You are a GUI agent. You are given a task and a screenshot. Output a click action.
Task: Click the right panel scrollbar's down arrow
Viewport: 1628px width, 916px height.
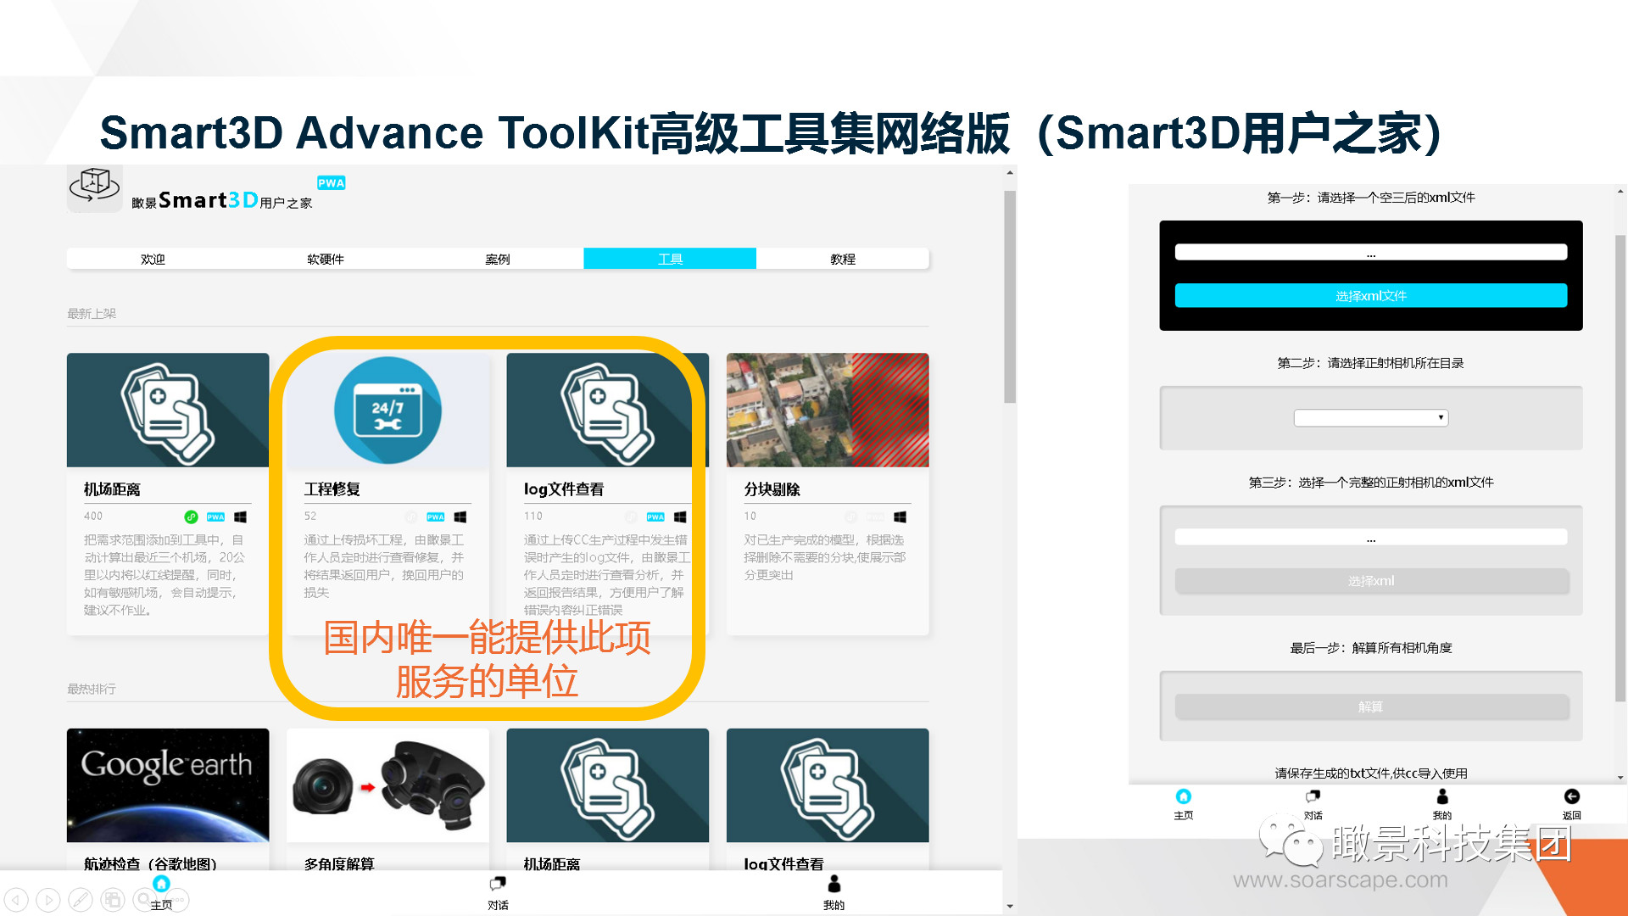pyautogui.click(x=1620, y=777)
